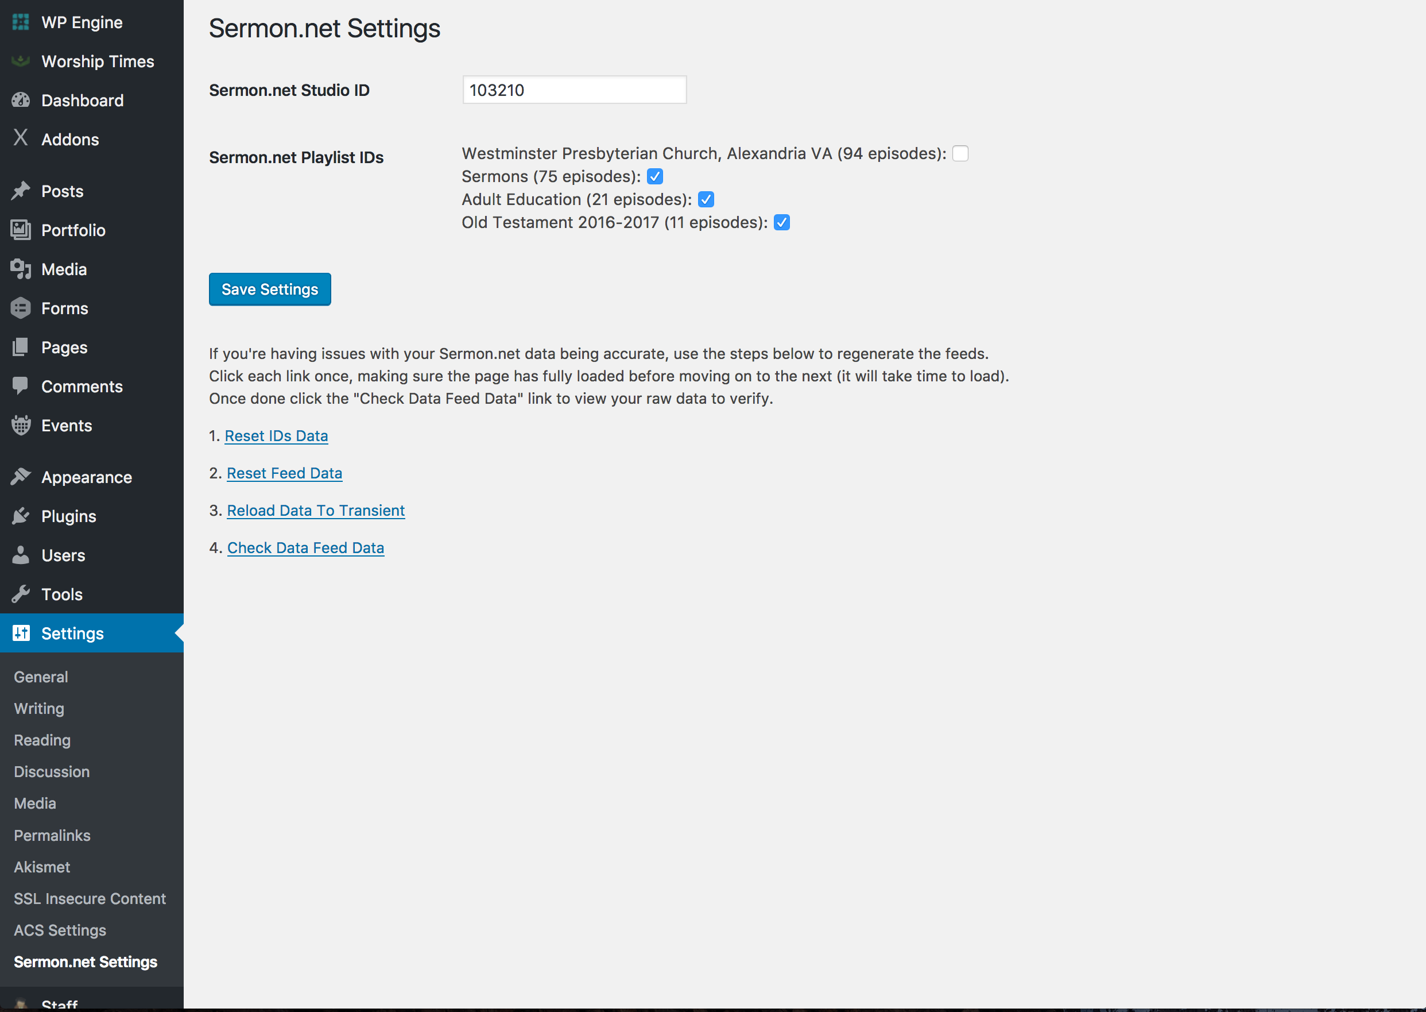This screenshot has width=1426, height=1012.
Task: Open SSL Insecure Content settings
Action: pyautogui.click(x=90, y=899)
